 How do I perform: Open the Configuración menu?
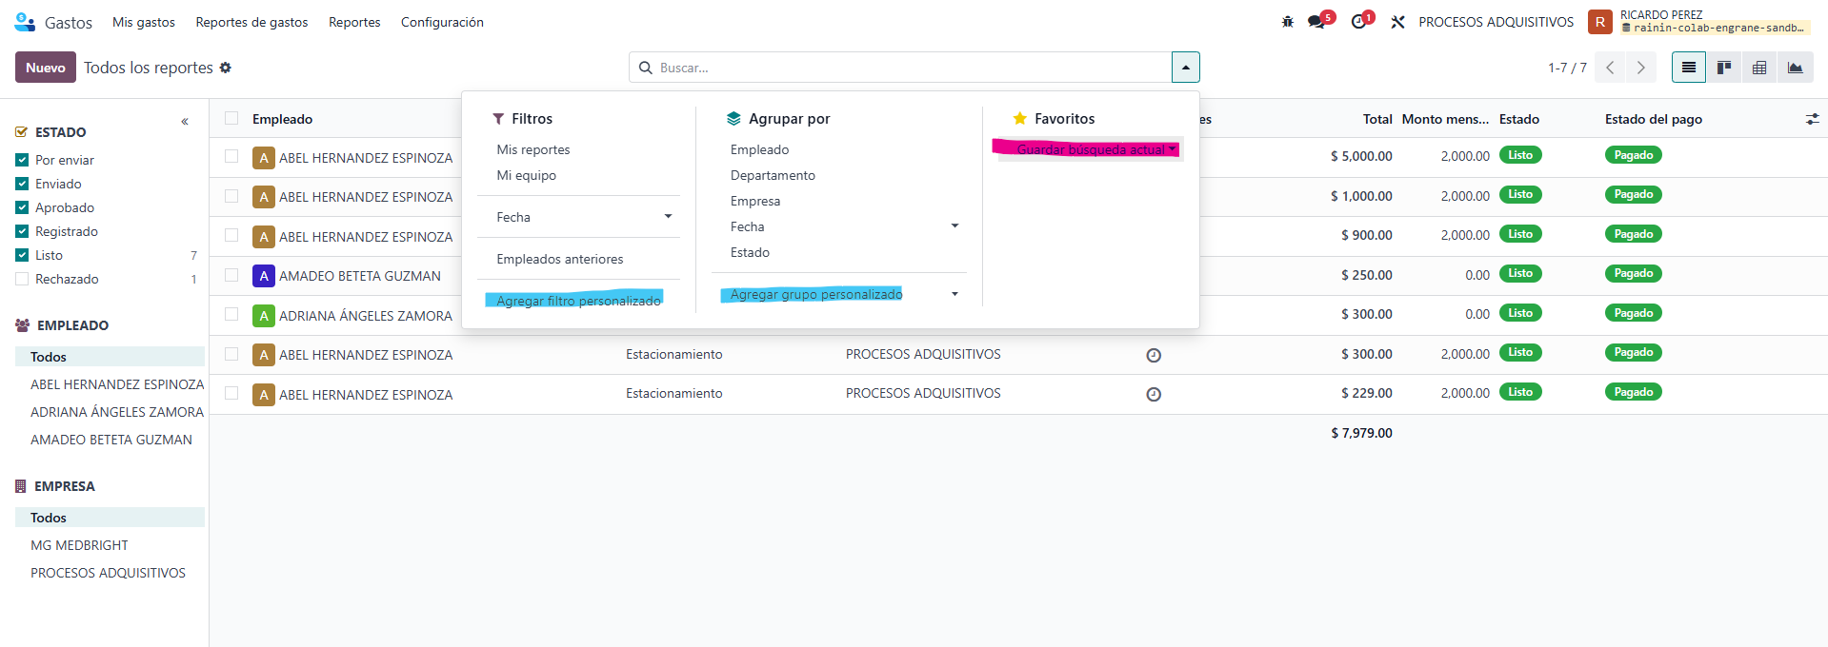pyautogui.click(x=442, y=22)
